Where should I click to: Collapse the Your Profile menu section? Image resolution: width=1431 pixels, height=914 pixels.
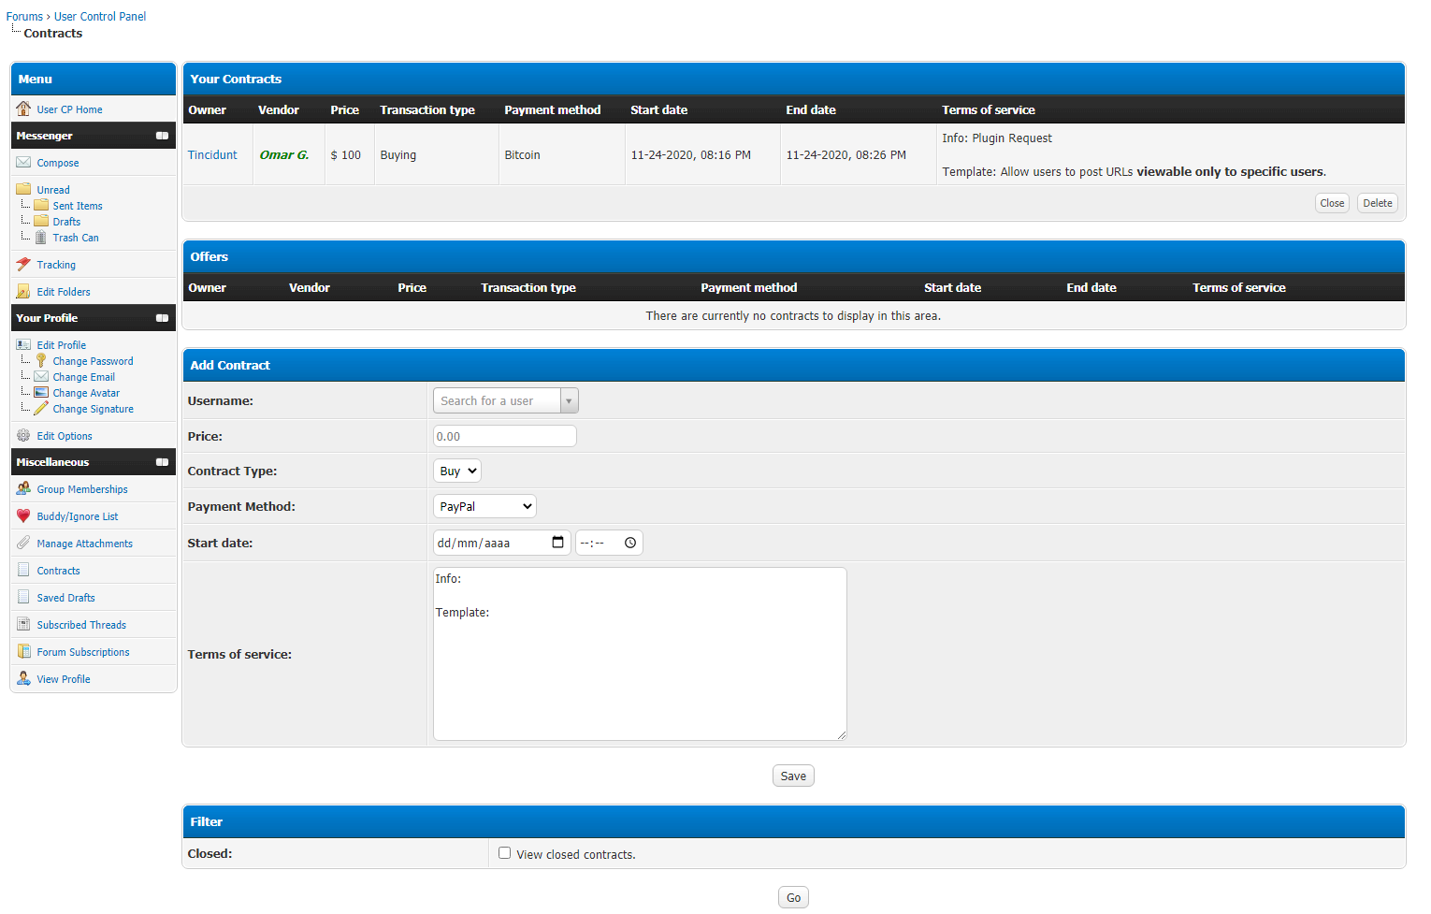pos(162,318)
